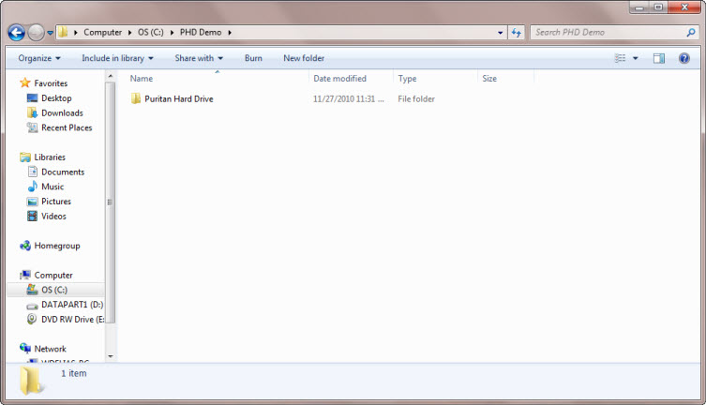
Task: Open the Videos library
Action: 53,216
